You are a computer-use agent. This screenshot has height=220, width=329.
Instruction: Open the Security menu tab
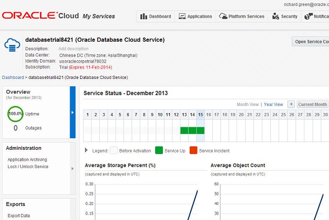click(285, 16)
